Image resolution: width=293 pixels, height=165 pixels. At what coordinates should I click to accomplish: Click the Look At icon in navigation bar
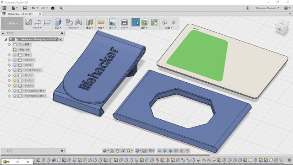coord(112,151)
